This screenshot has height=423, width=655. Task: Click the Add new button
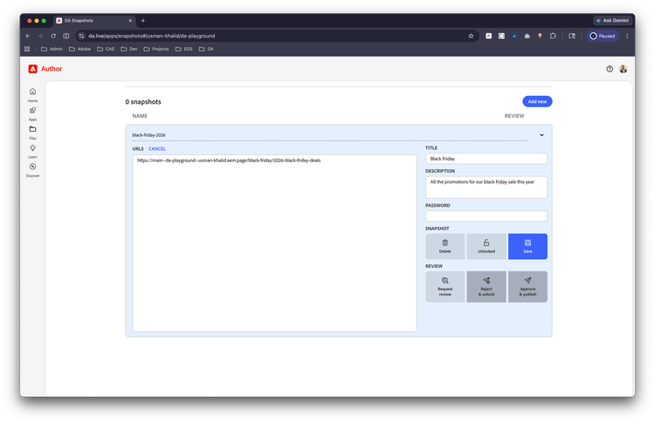[537, 101]
